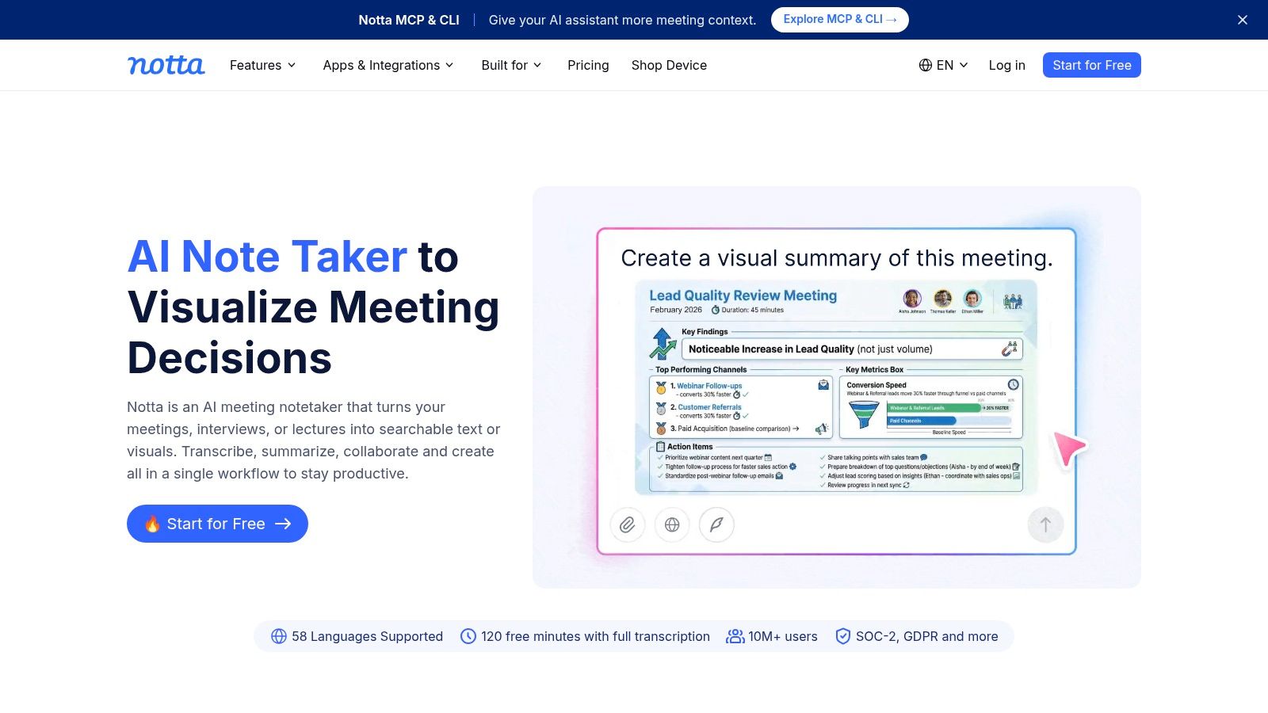Click the Log in link

1006,65
